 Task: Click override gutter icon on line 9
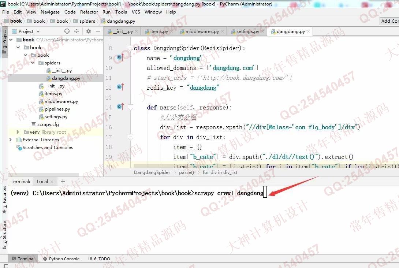click(120, 57)
